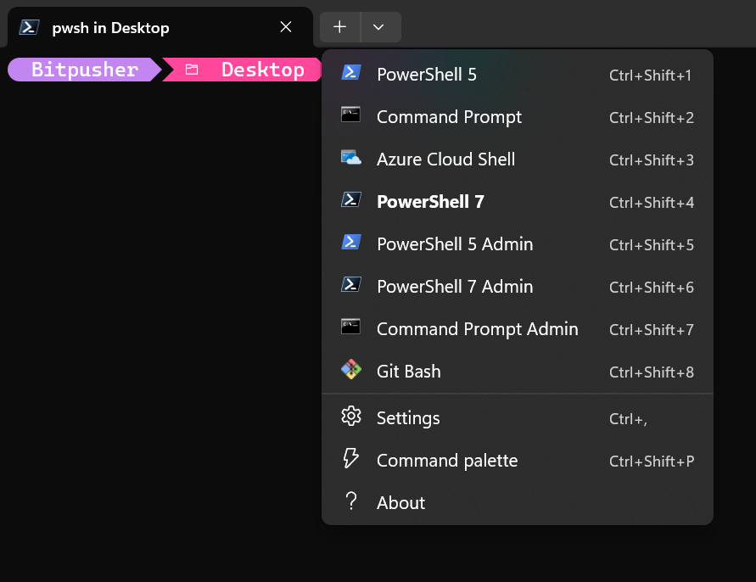The height and width of the screenshot is (582, 756).
Task: Click the Git Bash diamond icon
Action: click(351, 369)
